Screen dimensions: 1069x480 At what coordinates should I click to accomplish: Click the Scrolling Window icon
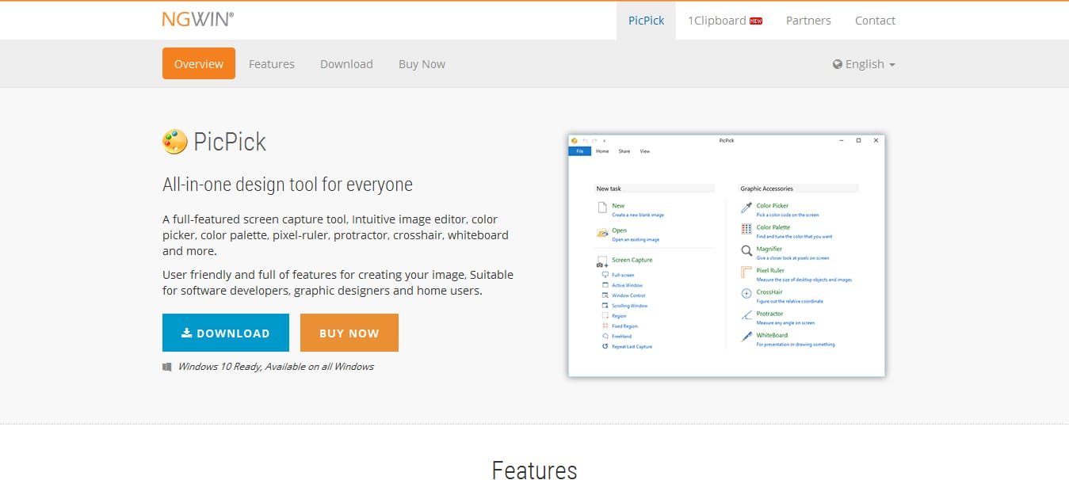(605, 306)
